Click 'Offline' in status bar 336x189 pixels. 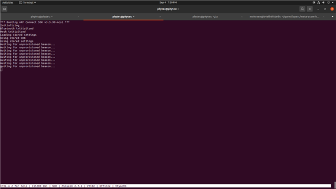tap(105, 186)
